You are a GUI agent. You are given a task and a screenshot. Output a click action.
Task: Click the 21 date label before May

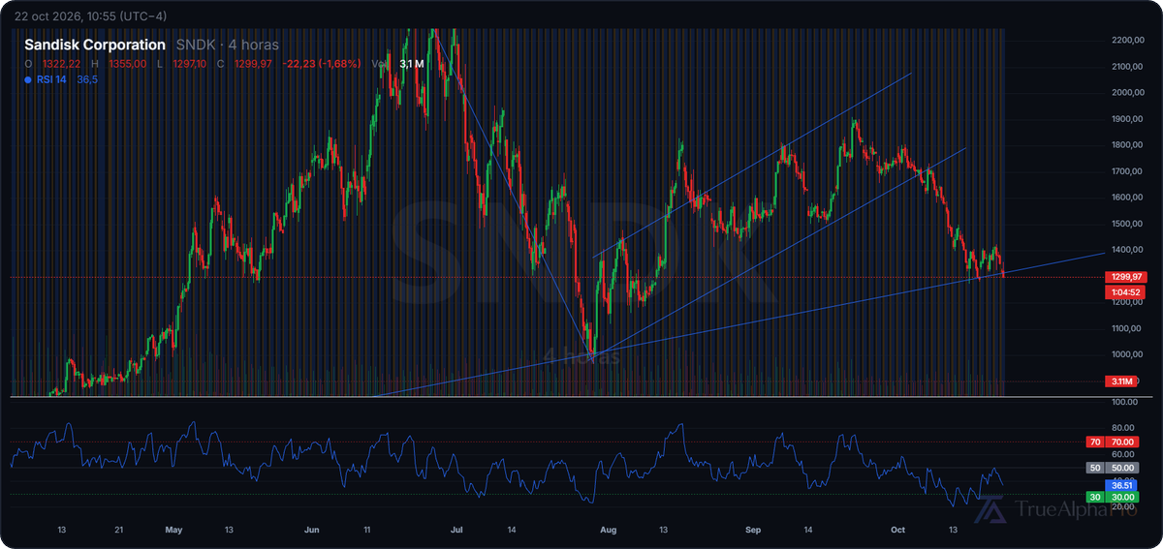pos(117,530)
